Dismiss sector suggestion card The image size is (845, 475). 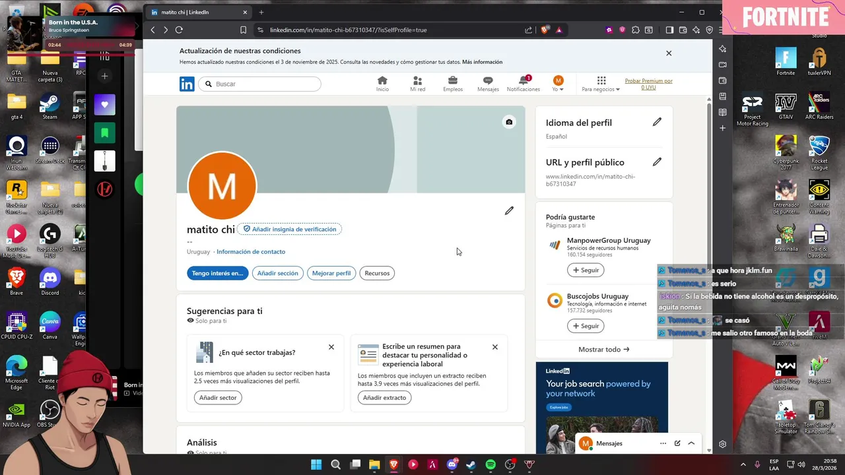click(x=331, y=347)
